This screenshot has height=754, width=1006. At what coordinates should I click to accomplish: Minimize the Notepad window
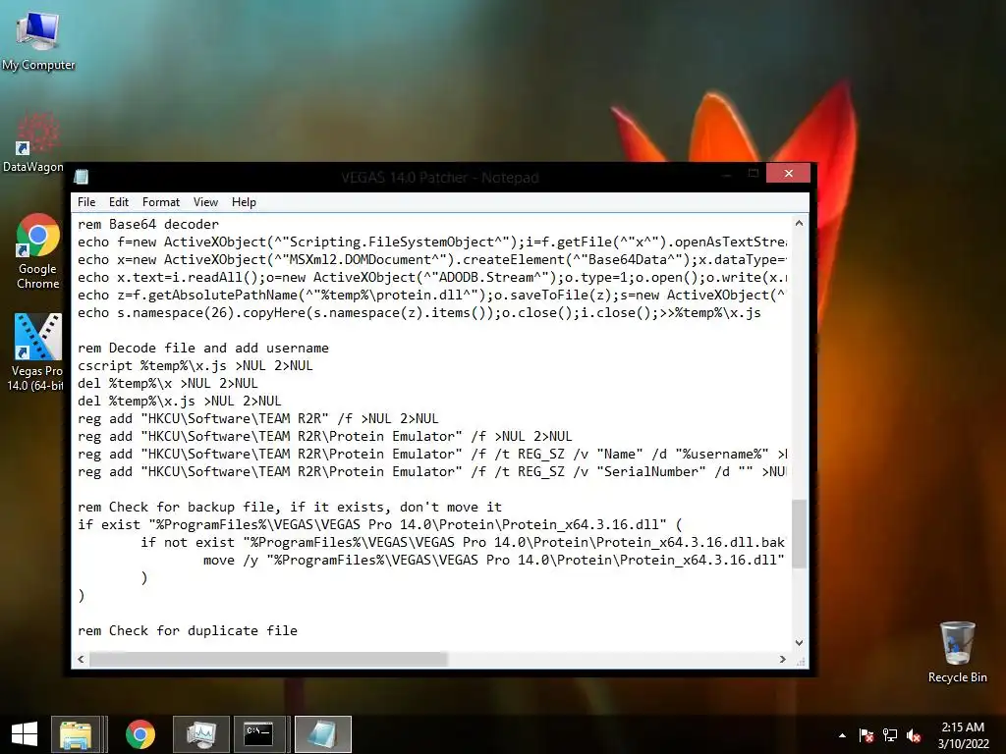727,173
